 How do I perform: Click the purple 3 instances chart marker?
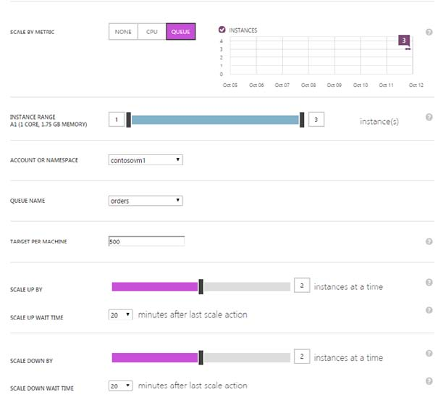tap(405, 41)
